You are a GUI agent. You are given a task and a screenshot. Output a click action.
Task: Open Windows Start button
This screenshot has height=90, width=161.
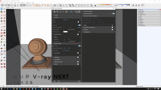point(2,89)
